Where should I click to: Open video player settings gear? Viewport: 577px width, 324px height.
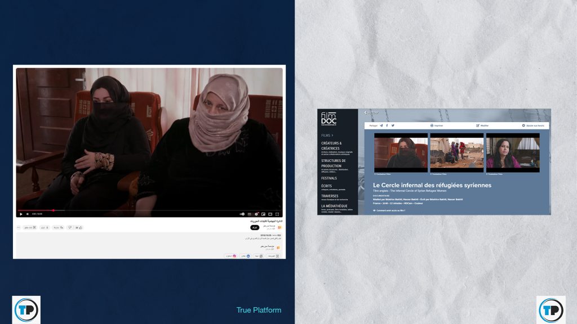pos(256,214)
